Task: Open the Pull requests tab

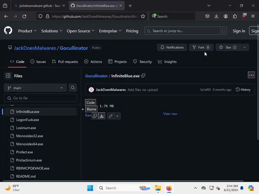Action: (65, 62)
